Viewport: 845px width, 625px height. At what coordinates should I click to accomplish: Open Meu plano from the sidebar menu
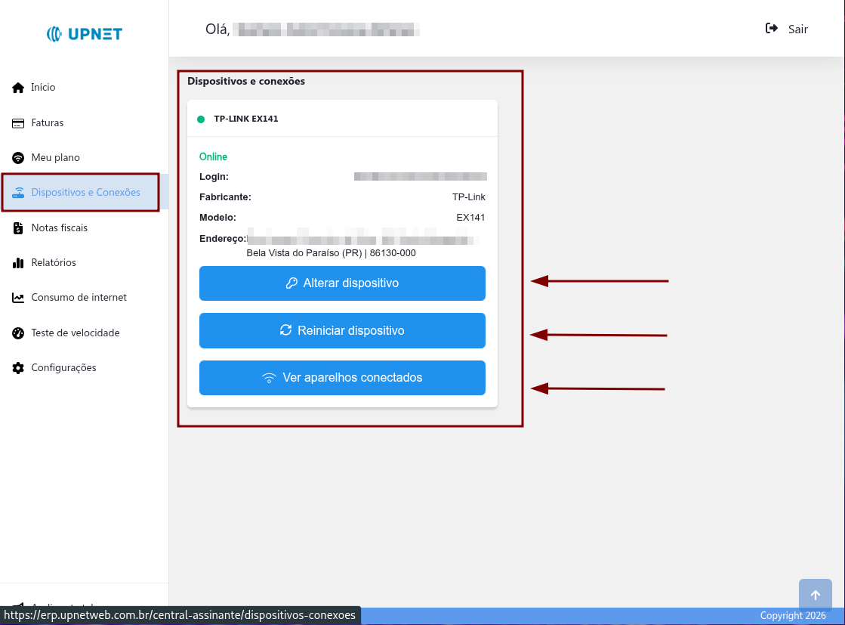pos(57,157)
